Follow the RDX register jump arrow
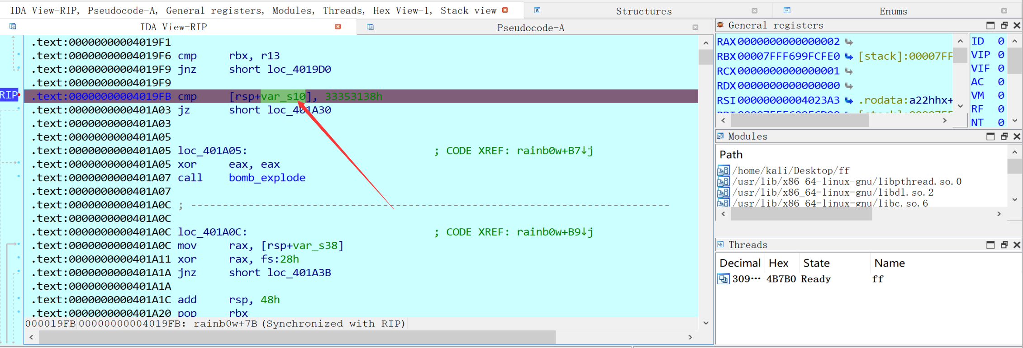 [849, 86]
